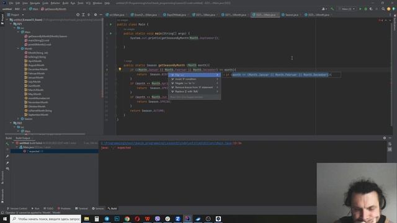Click the Debug bug icon in the toolbar
397x223 pixels.
coord(365,9)
